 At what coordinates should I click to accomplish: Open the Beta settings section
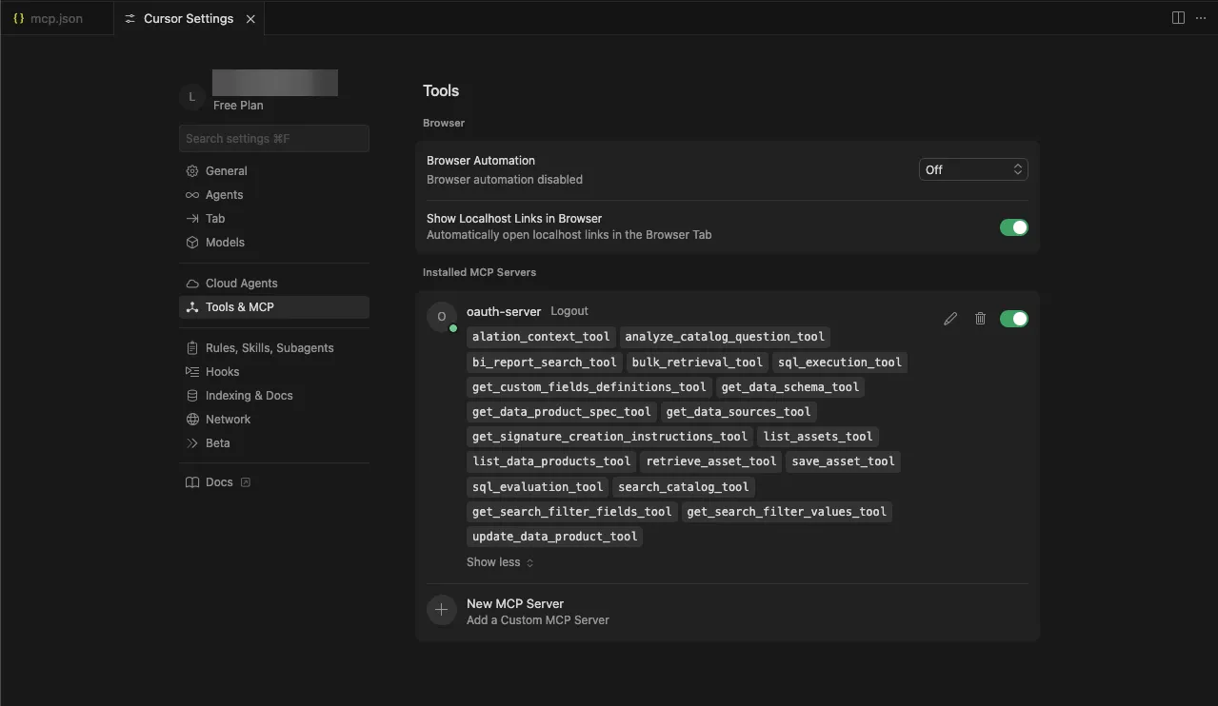[216, 442]
